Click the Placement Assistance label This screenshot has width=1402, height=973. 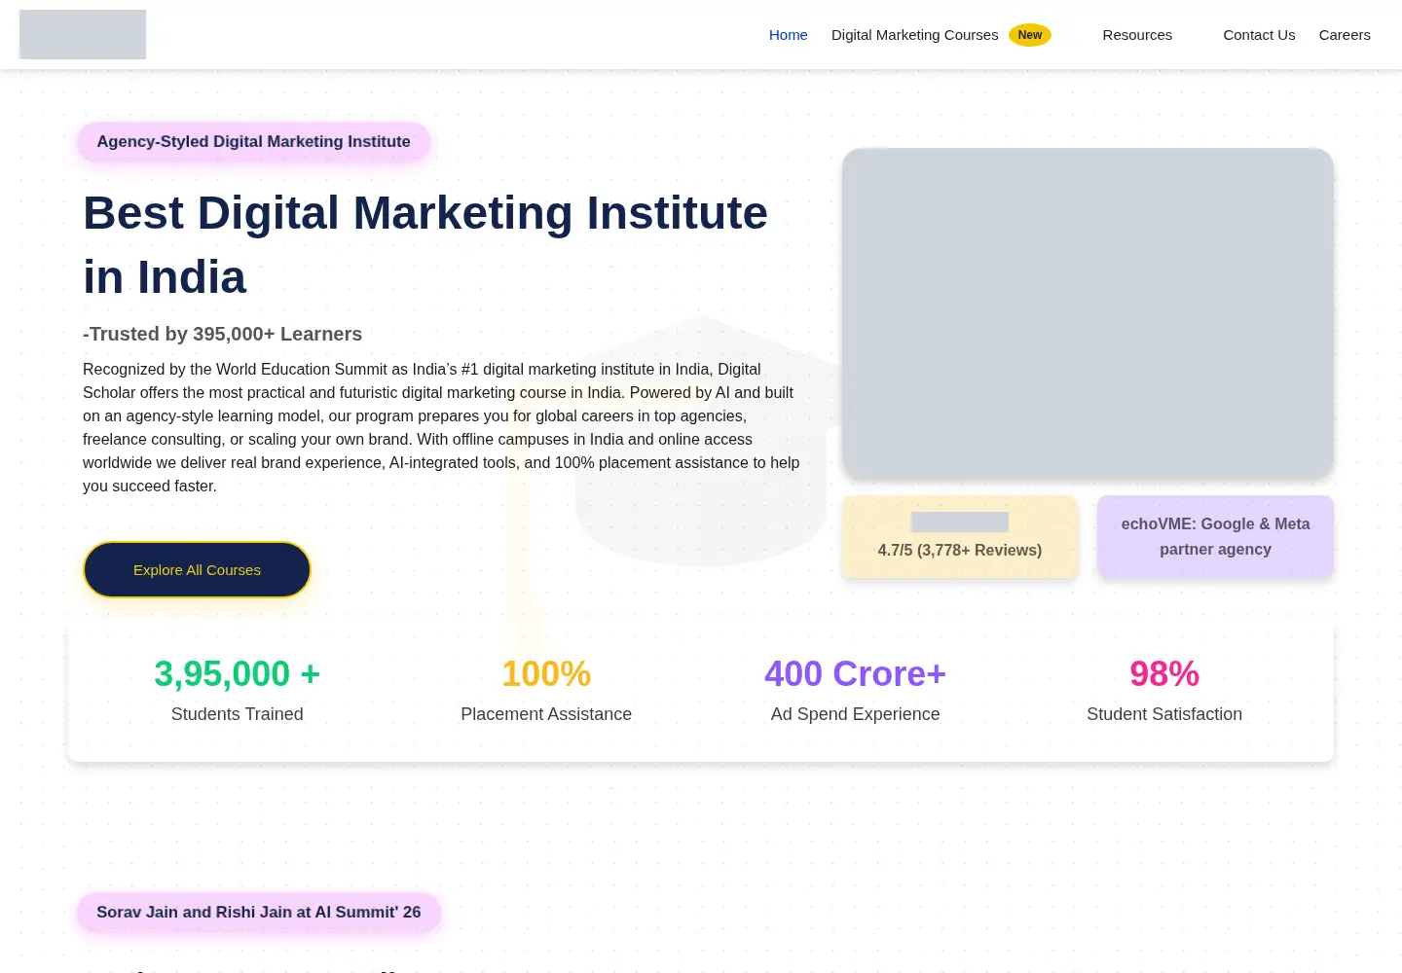[x=546, y=714]
